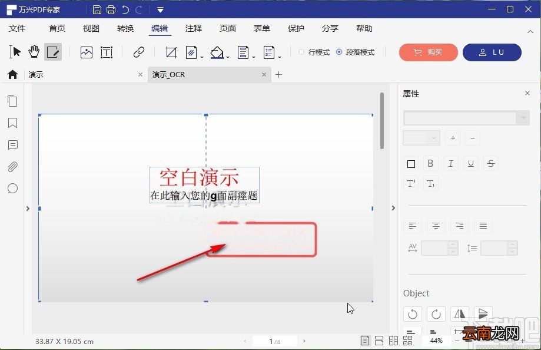Image resolution: width=541 pixels, height=350 pixels.
Task: Open the 保护 ribbon tab
Action: pos(296,28)
